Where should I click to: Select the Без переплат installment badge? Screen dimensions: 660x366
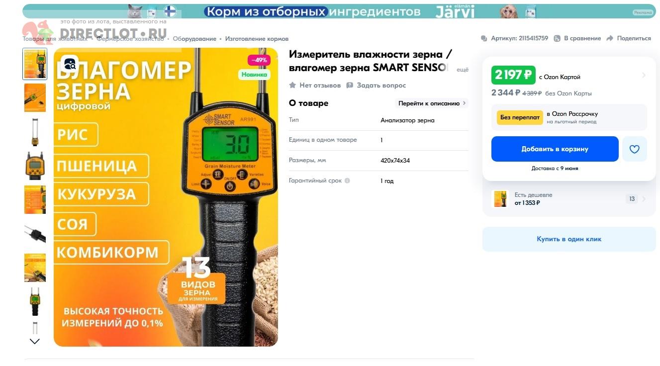click(520, 117)
